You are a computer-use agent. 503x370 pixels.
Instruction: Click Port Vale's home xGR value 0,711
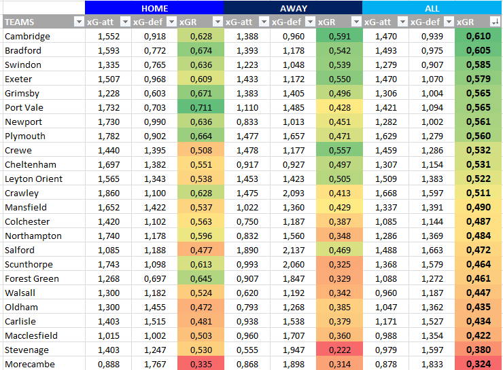[x=201, y=107]
